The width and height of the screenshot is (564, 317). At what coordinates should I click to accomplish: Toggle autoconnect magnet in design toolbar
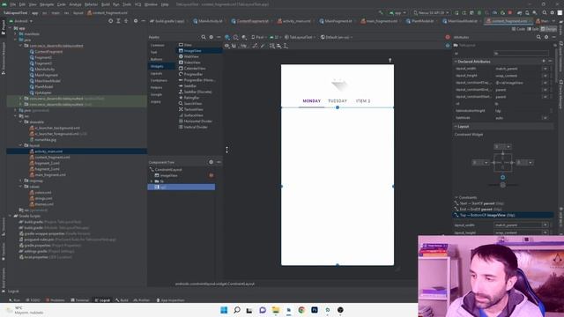234,46
